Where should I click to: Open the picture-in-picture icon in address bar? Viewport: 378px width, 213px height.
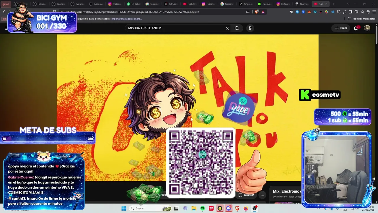pyautogui.click(x=248, y=12)
